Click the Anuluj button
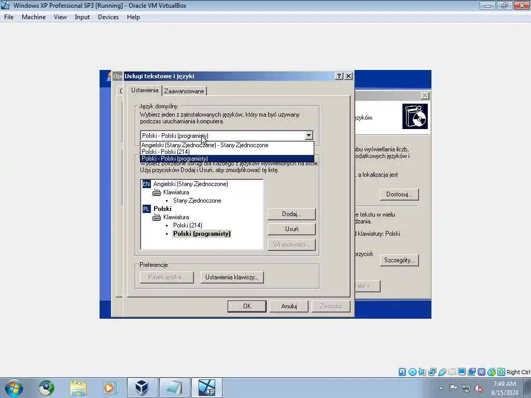Viewport: 531px width, 398px height. coord(289,306)
